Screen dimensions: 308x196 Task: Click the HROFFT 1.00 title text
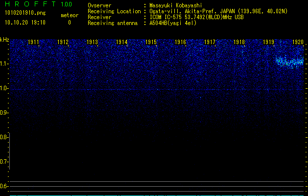tap(39, 4)
